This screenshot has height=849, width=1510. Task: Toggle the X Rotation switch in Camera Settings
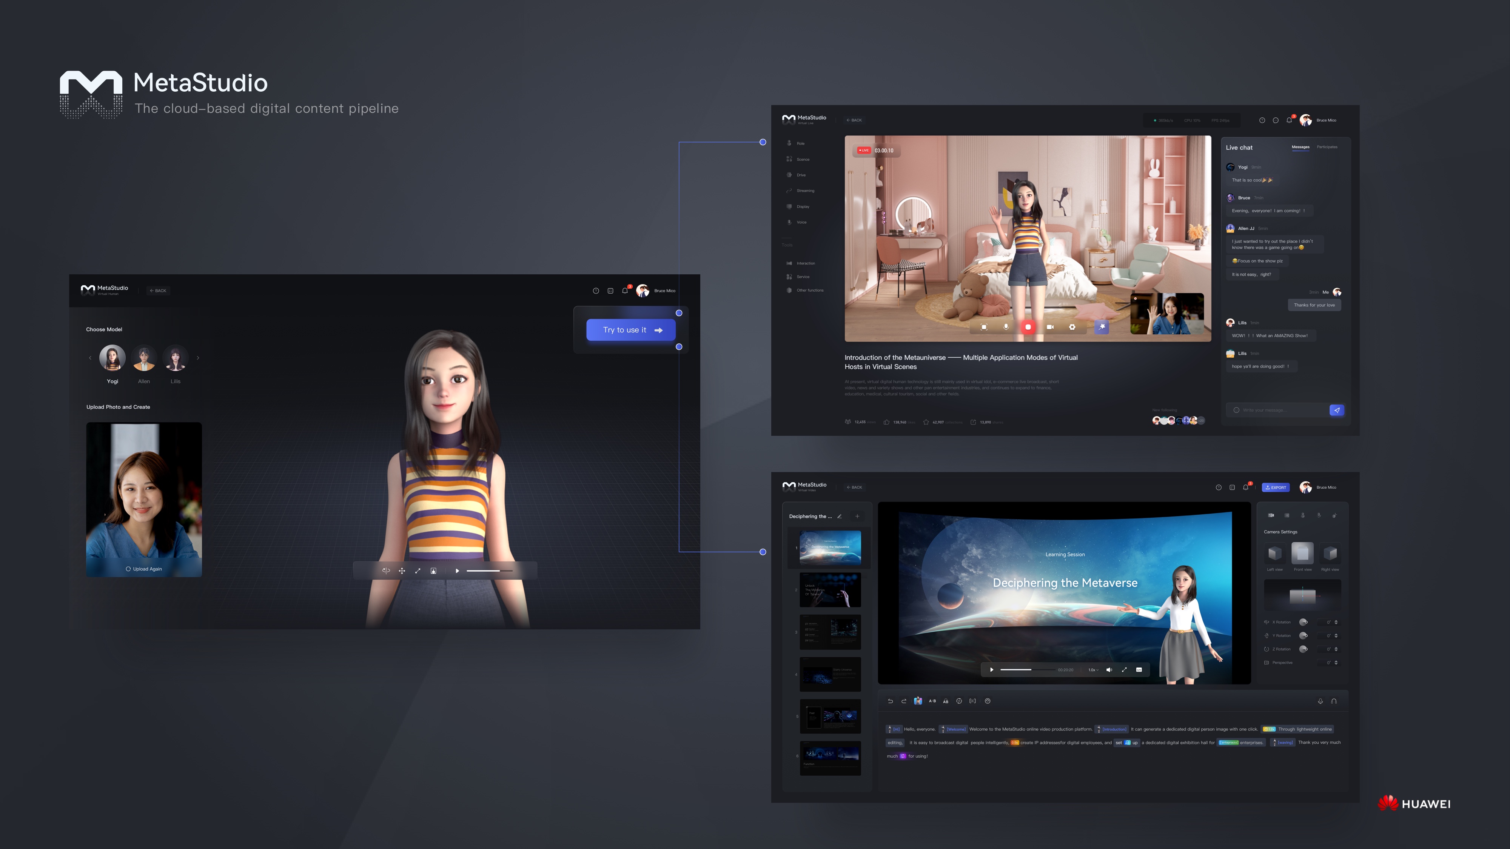[x=1304, y=622]
